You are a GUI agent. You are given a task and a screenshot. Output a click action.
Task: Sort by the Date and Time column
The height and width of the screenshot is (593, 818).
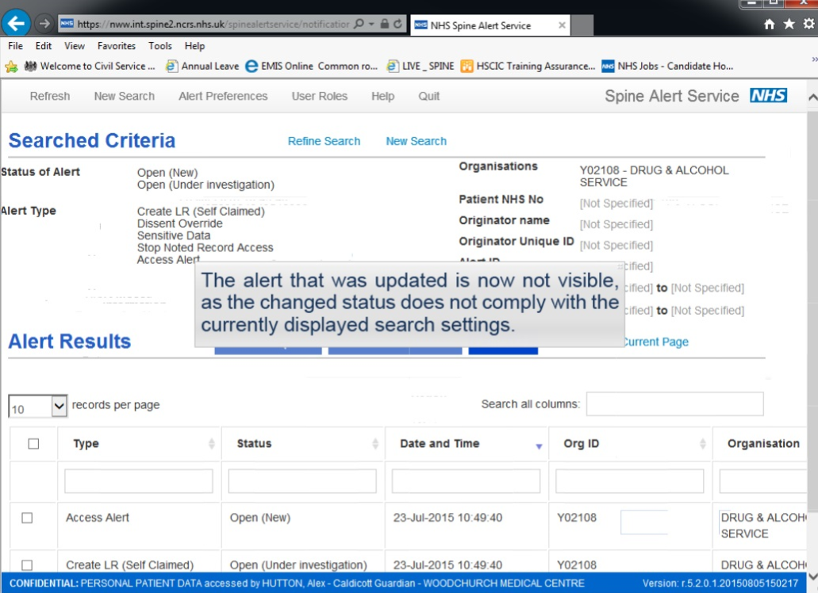467,443
